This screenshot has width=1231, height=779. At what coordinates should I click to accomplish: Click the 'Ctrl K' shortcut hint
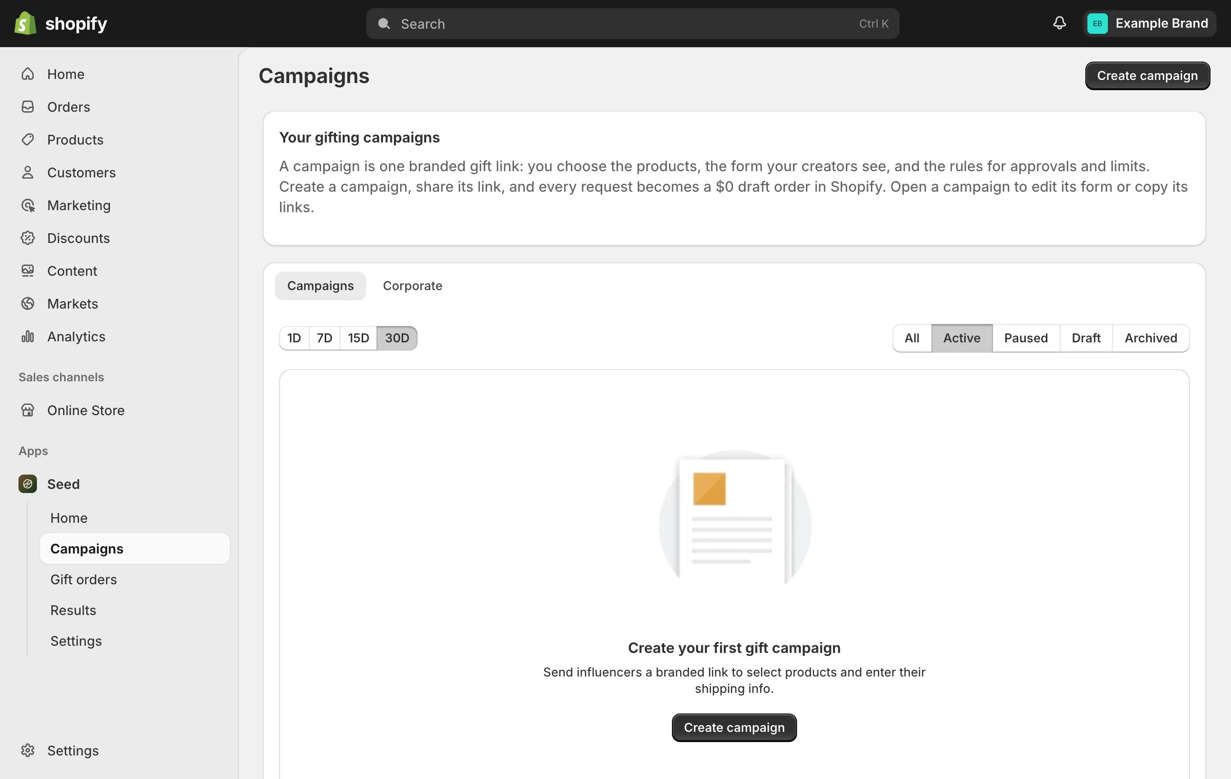coord(873,24)
